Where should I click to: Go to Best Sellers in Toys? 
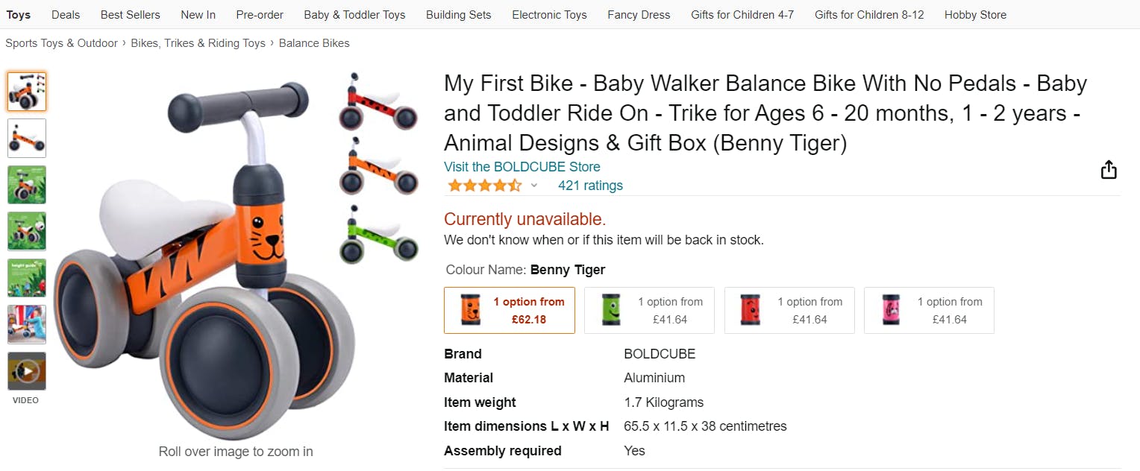pos(131,14)
